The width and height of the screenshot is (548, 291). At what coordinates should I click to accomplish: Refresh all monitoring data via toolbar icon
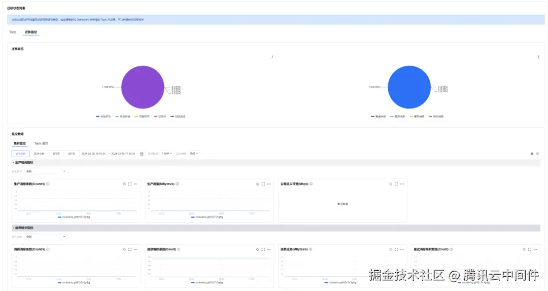click(x=537, y=154)
